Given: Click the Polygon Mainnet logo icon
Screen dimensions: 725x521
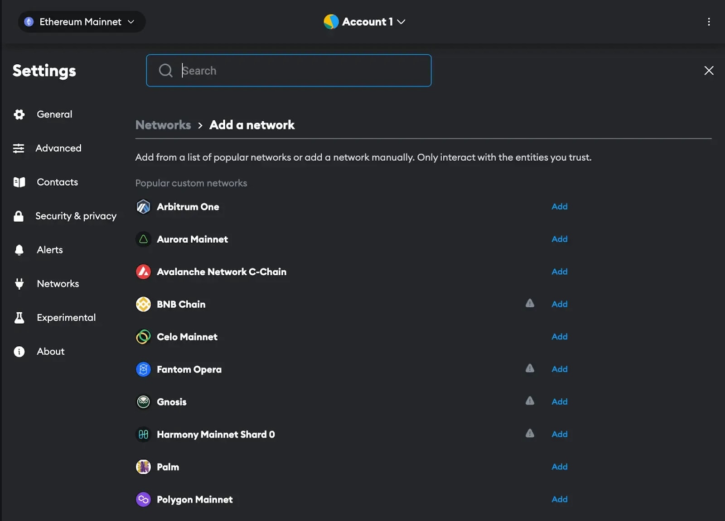Looking at the screenshot, I should (143, 500).
